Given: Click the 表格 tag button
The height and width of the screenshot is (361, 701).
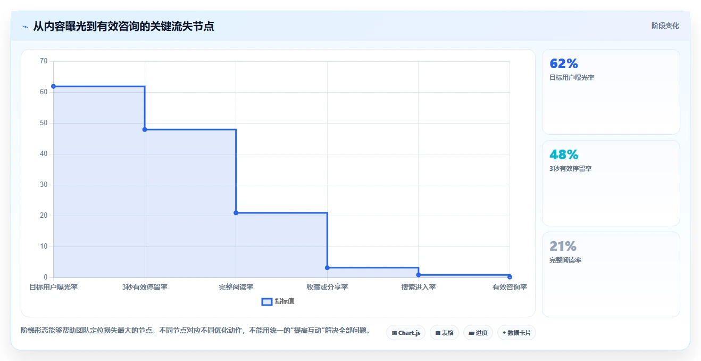Looking at the screenshot, I should [x=444, y=333].
